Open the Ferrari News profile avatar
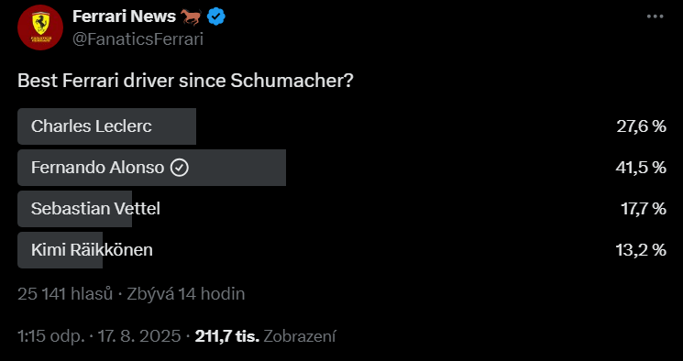The height and width of the screenshot is (361, 683). coord(40,27)
